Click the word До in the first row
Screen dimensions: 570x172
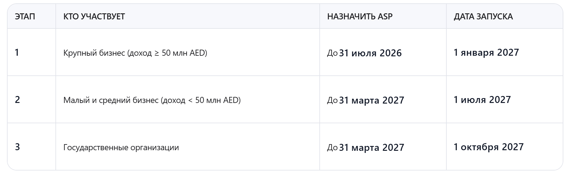[332, 53]
